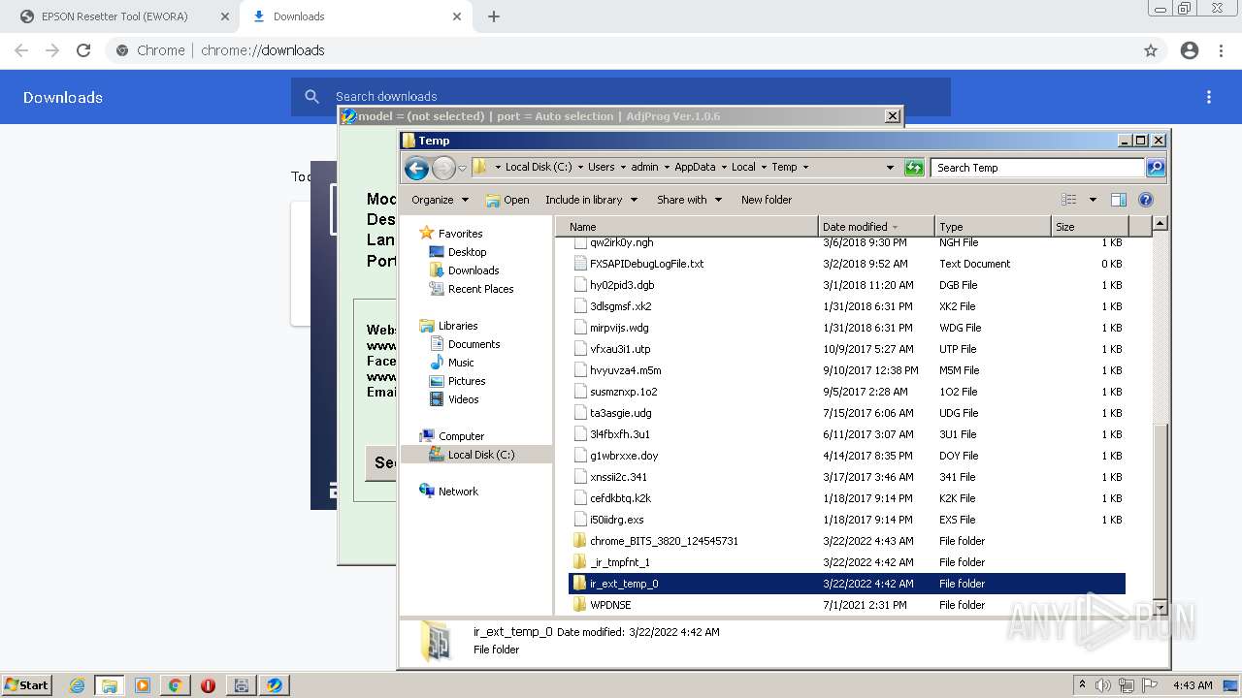Toggle the preview pane icon
The width and height of the screenshot is (1242, 698).
(1118, 200)
